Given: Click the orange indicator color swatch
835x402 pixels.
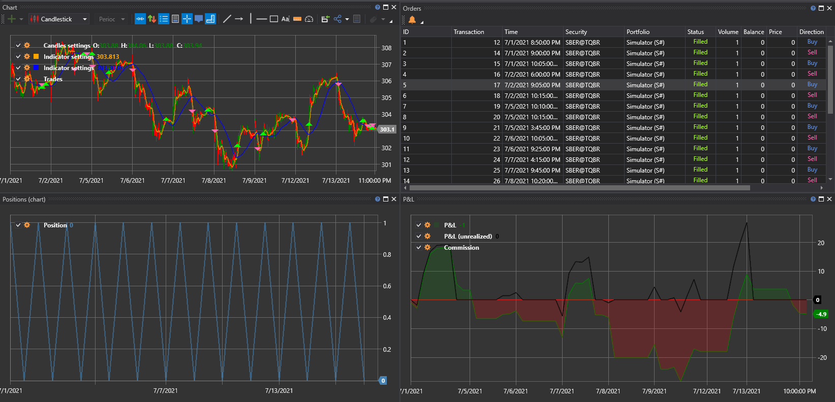Looking at the screenshot, I should pyautogui.click(x=36, y=56).
